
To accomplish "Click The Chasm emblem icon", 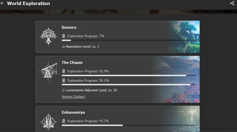I will pos(48,72).
